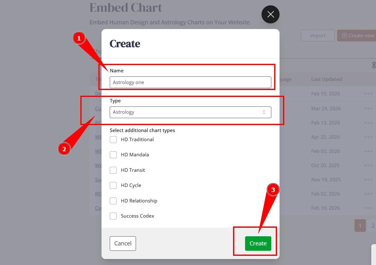This screenshot has height=265, width=376.
Task: Enable the HD Mandala checkbox
Action: pyautogui.click(x=113, y=155)
